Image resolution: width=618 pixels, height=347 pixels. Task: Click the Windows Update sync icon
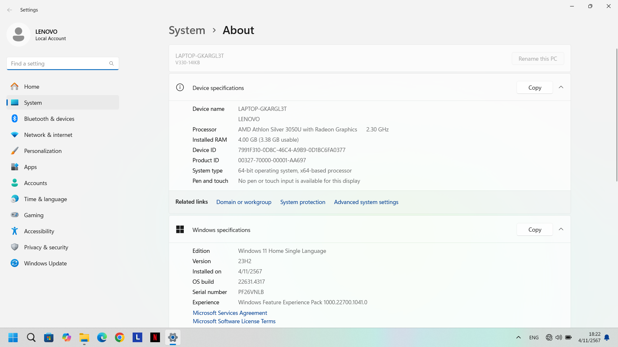(14, 263)
